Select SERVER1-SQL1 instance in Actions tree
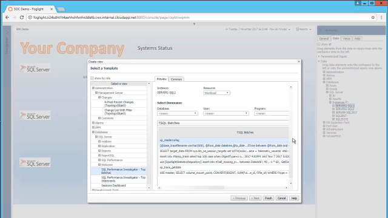This screenshot has height=218, width=388. pyautogui.click(x=345, y=105)
